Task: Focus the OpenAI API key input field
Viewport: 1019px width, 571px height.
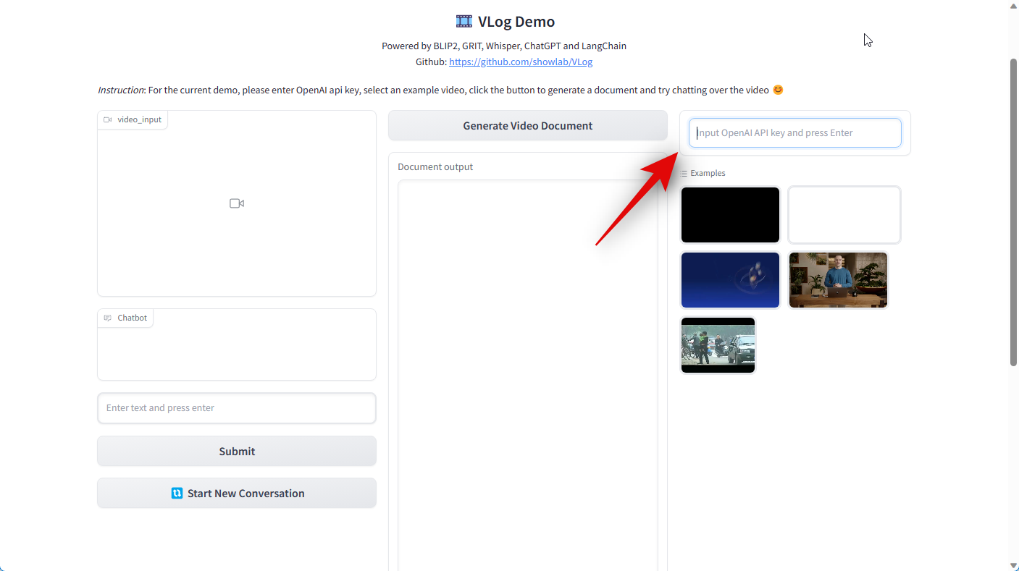Action: 795,133
